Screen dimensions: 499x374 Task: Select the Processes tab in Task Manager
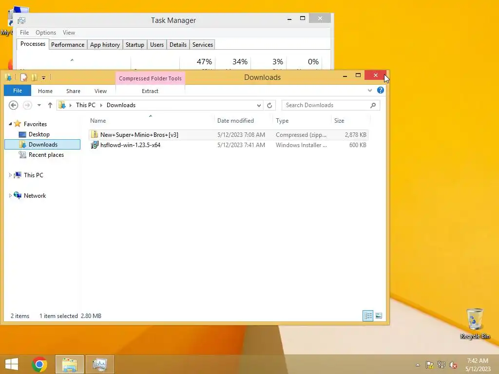tap(33, 43)
